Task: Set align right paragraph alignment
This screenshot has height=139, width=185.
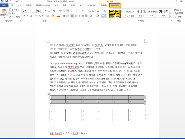Action: [79, 16]
